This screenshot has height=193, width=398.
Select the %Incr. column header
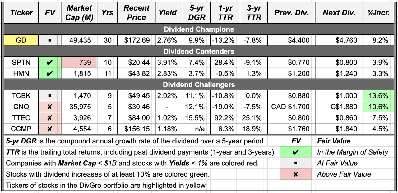(378, 13)
